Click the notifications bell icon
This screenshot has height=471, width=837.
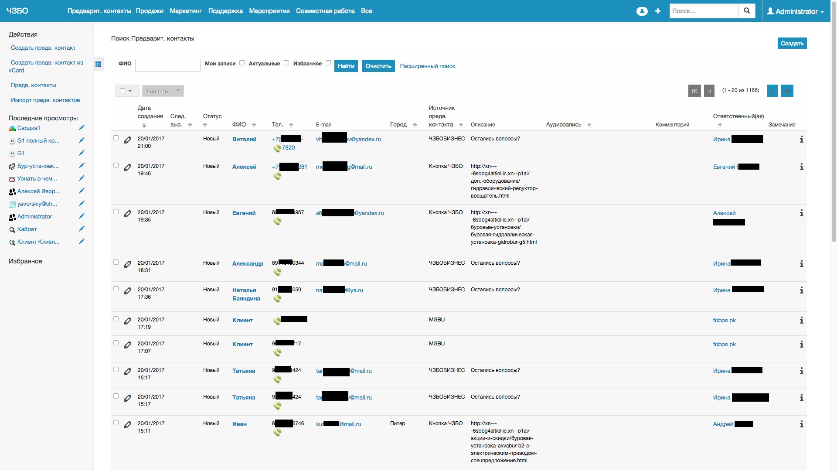tap(642, 11)
